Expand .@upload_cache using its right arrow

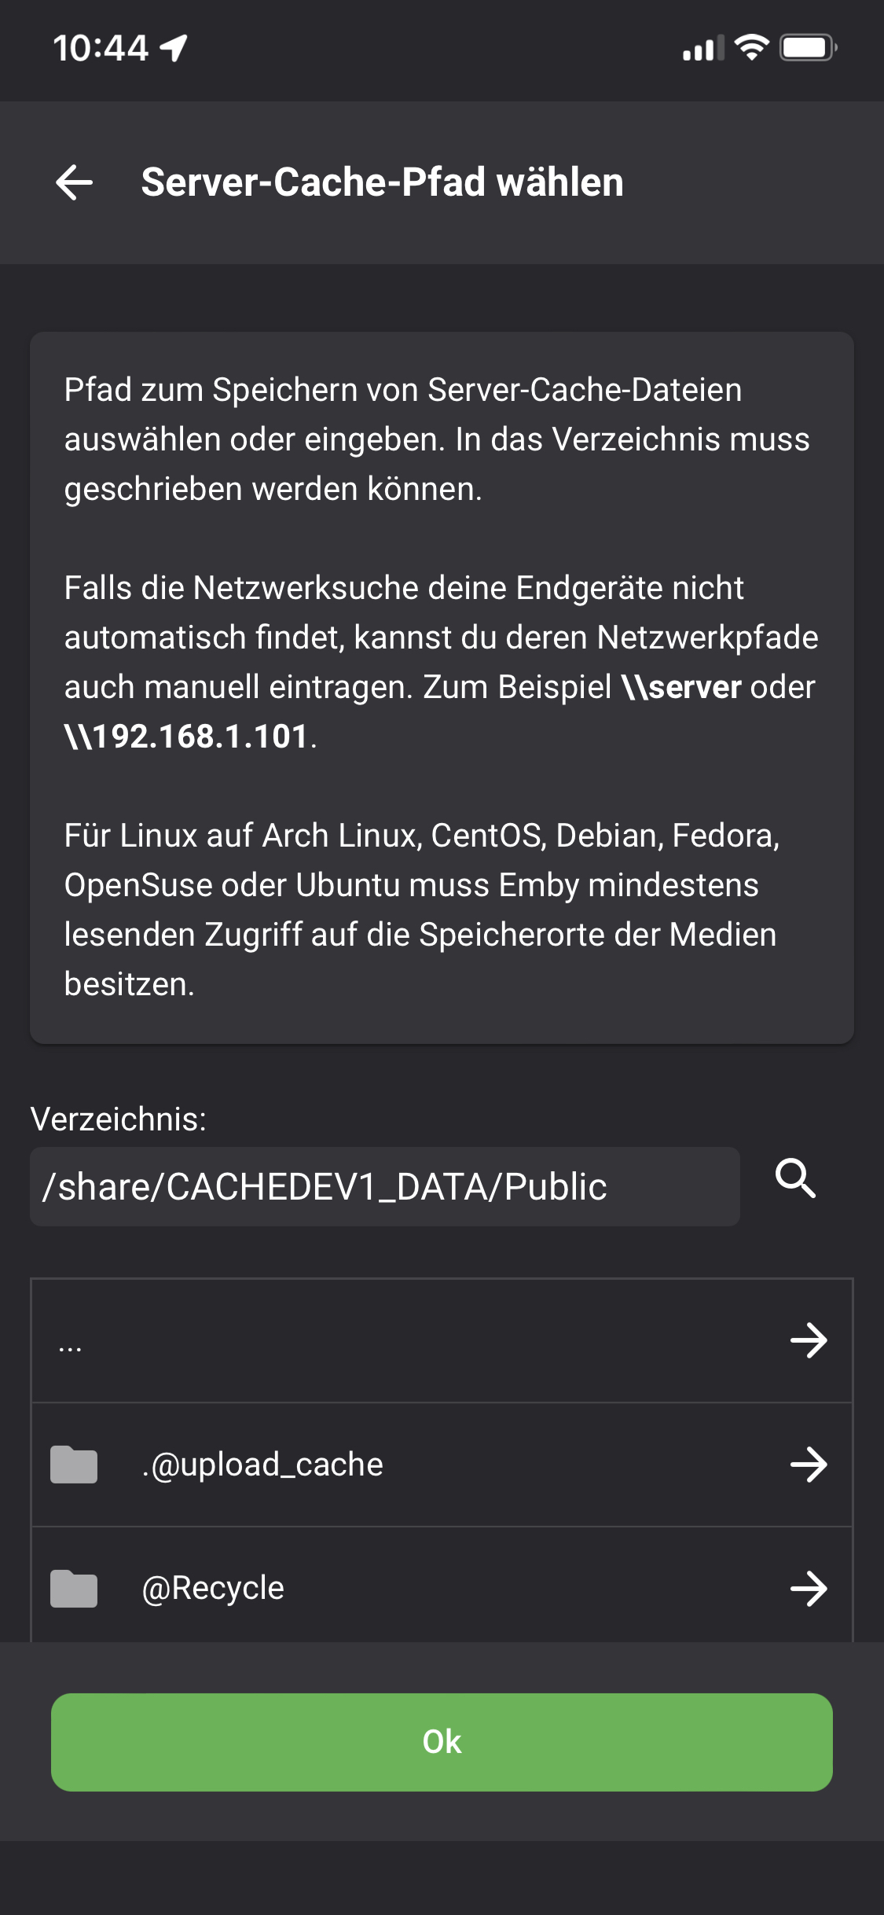[809, 1465]
